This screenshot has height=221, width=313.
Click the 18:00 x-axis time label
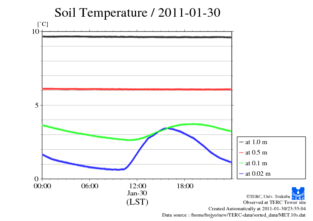tap(184, 186)
